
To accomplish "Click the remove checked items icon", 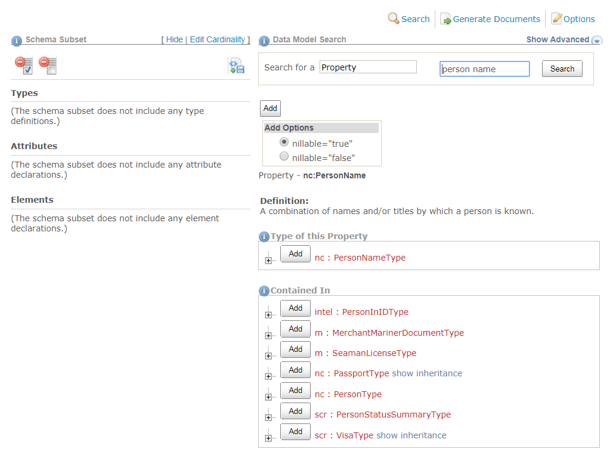I will coord(24,65).
